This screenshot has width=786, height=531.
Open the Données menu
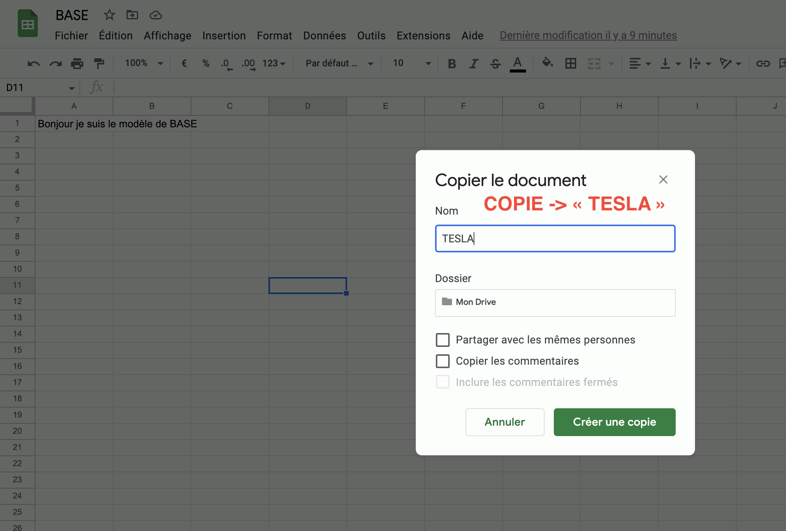pyautogui.click(x=324, y=36)
